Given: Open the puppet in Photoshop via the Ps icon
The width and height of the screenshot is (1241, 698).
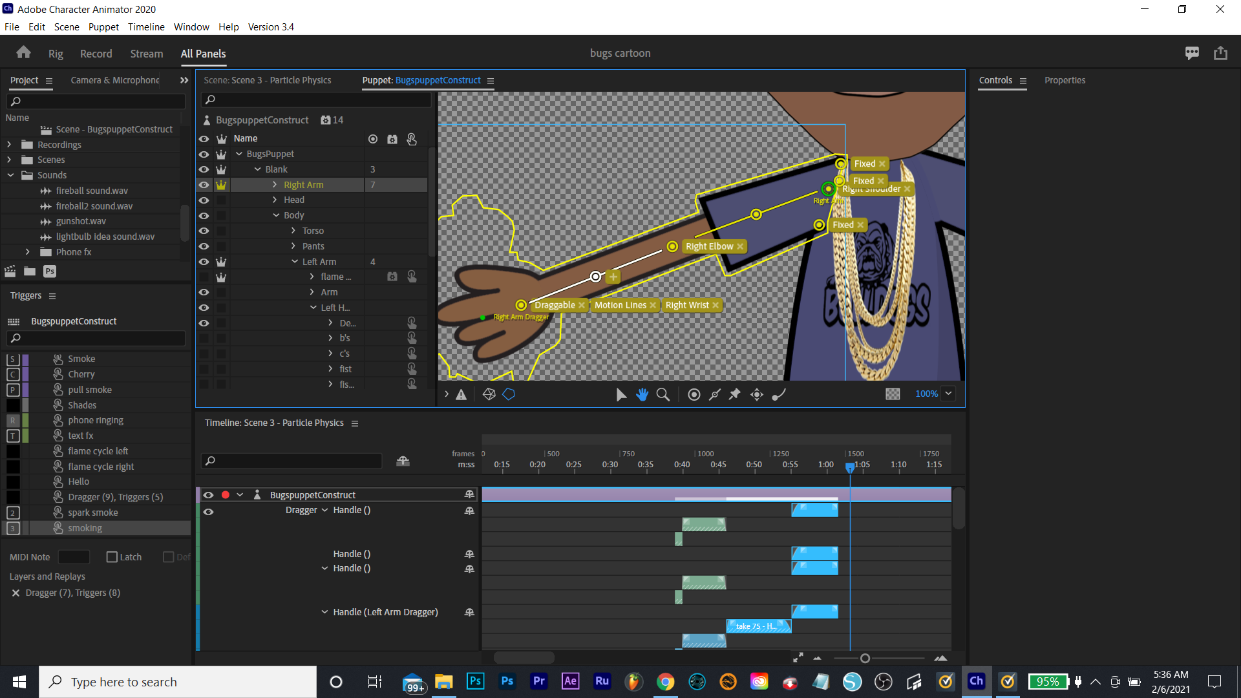Looking at the screenshot, I should (x=49, y=271).
